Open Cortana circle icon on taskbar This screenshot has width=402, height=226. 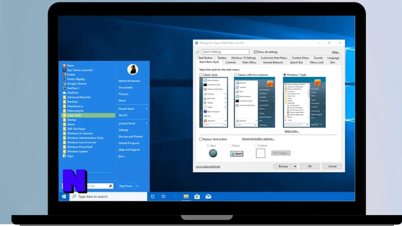153,197
